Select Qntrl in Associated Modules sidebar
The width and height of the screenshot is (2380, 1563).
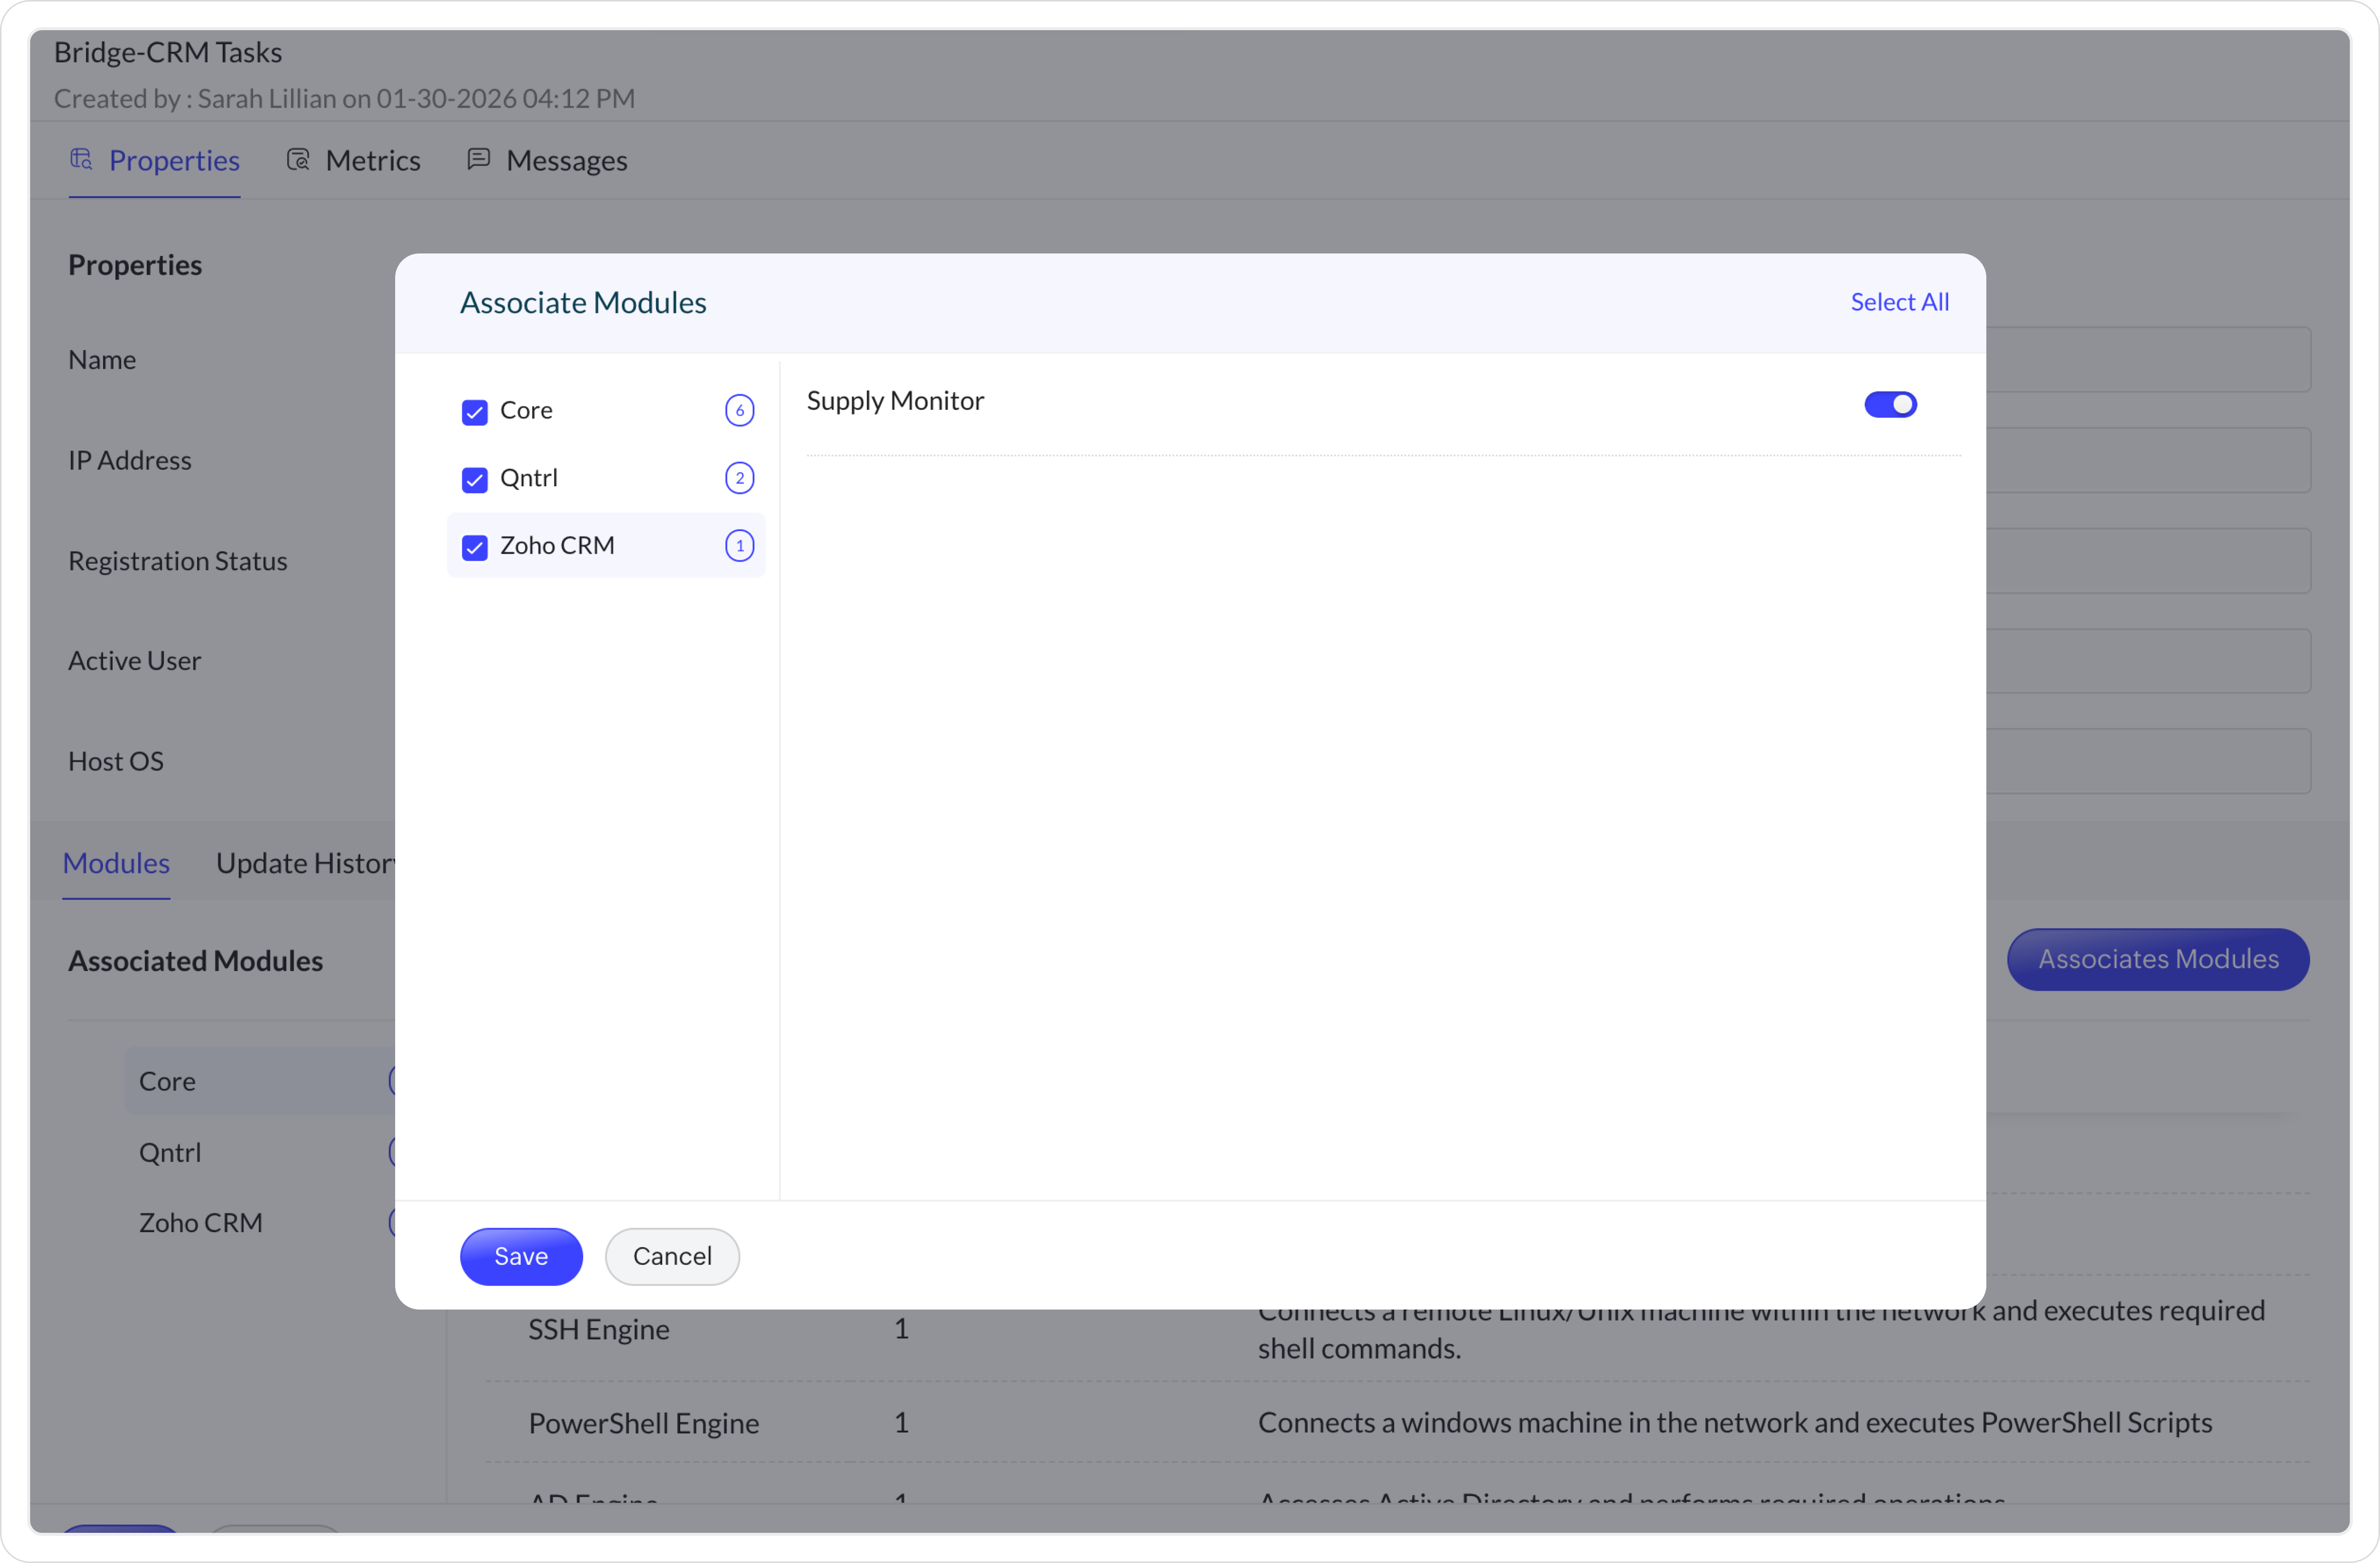(x=170, y=1152)
